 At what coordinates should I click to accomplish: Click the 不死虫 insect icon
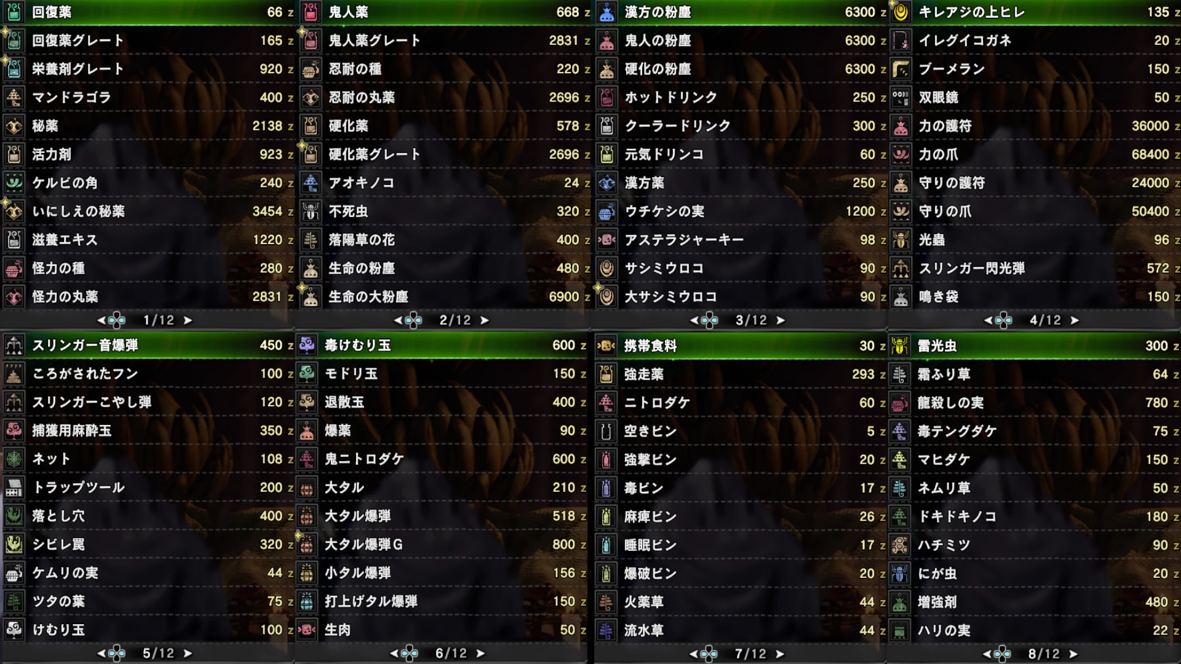click(x=311, y=211)
